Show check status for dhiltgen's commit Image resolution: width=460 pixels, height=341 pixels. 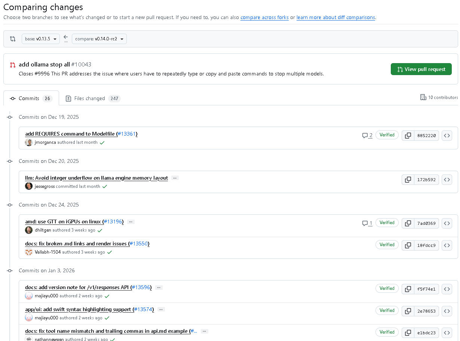tap(100, 230)
